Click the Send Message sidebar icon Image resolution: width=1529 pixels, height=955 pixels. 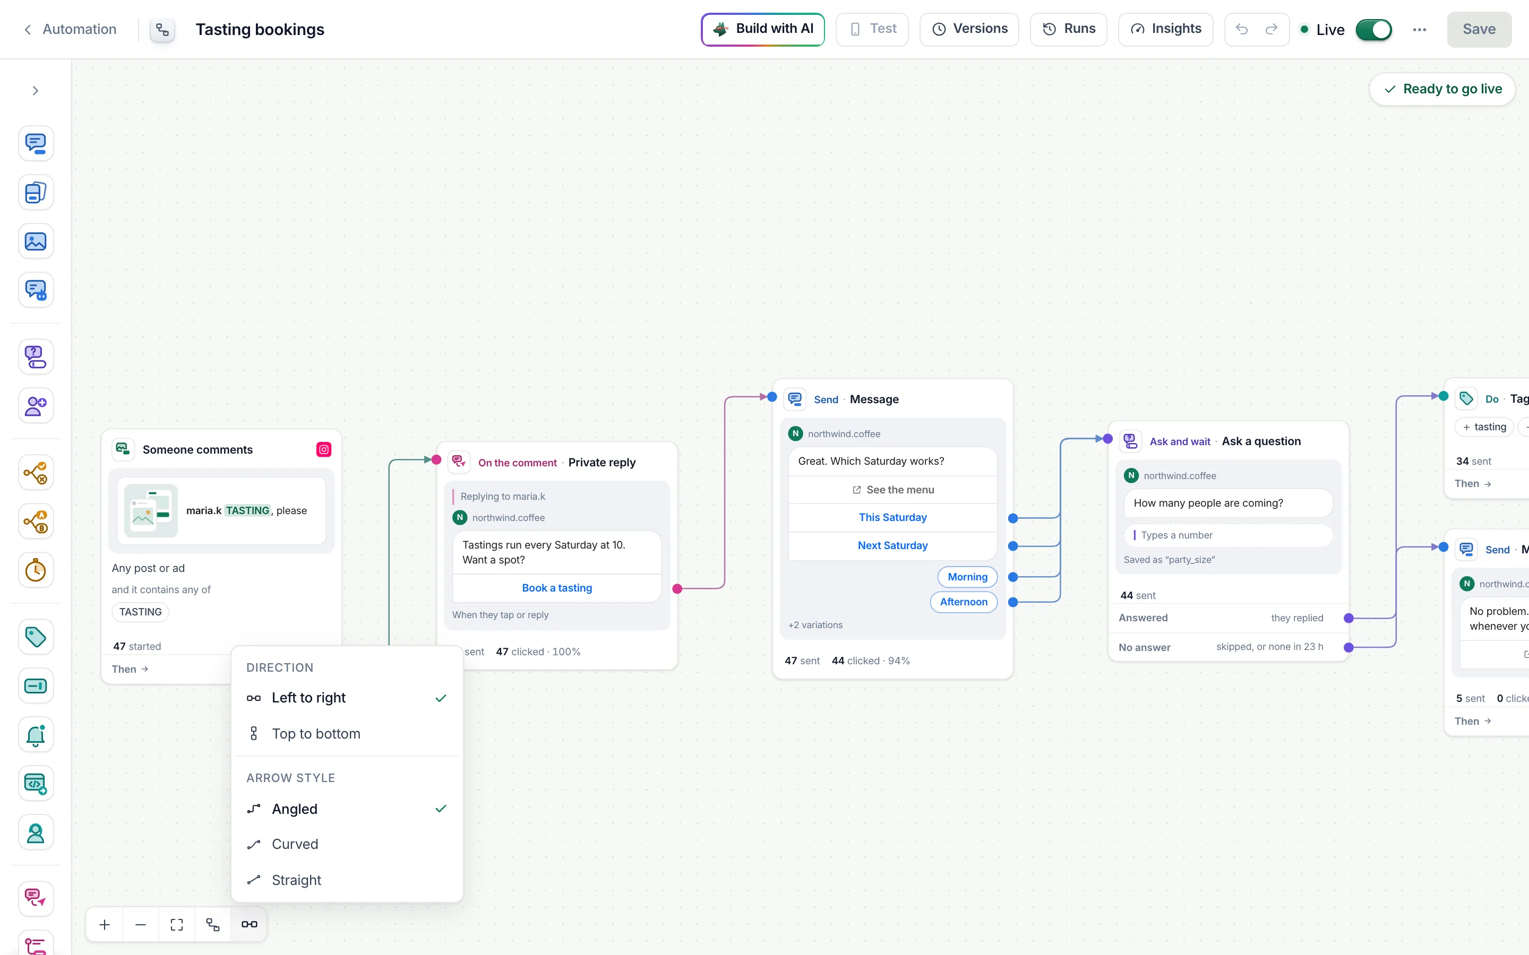[x=36, y=143]
